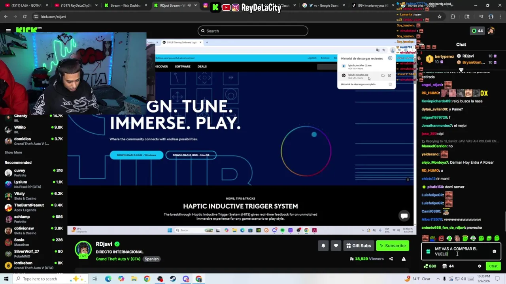
Task: Go back in browser history
Action: (6, 17)
